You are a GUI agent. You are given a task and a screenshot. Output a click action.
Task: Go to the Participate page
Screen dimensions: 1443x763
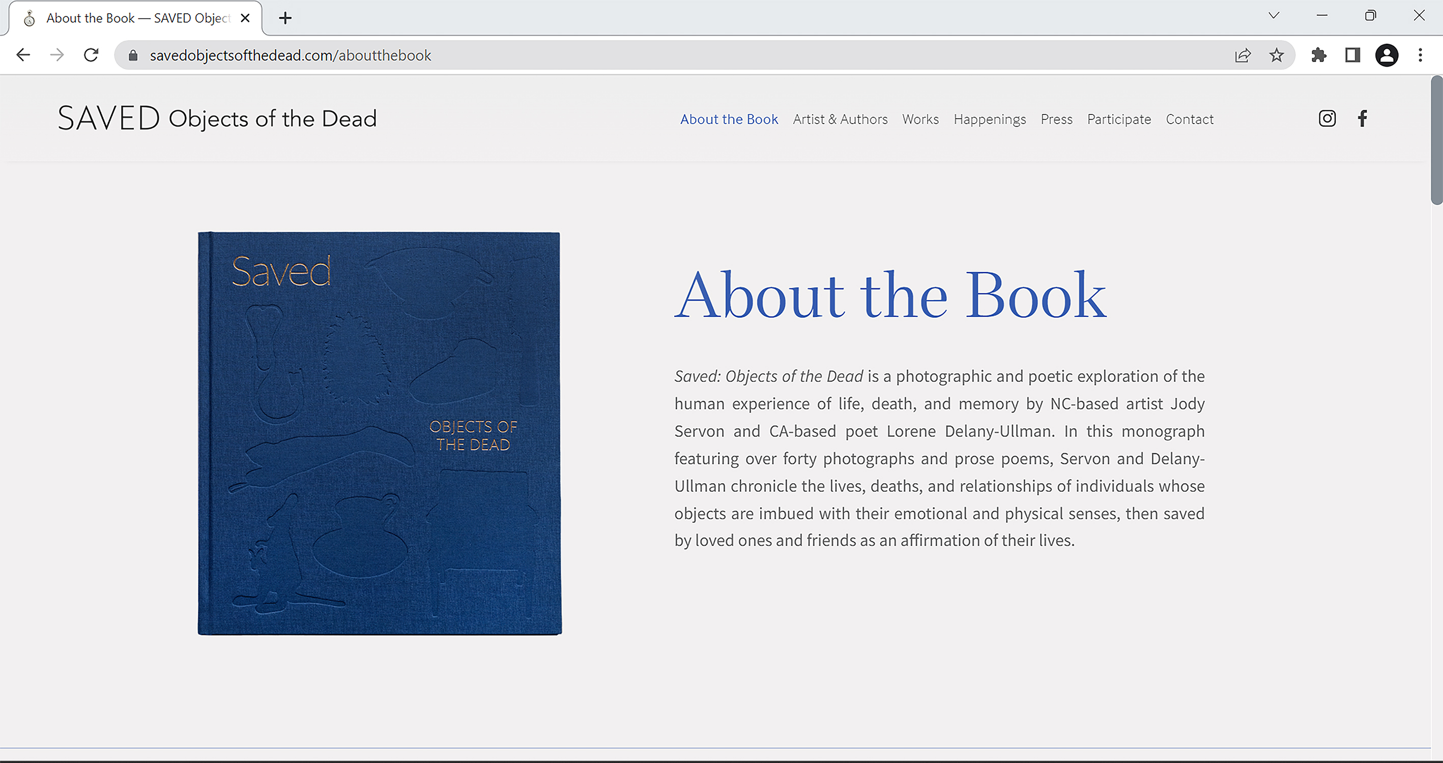[1119, 120]
